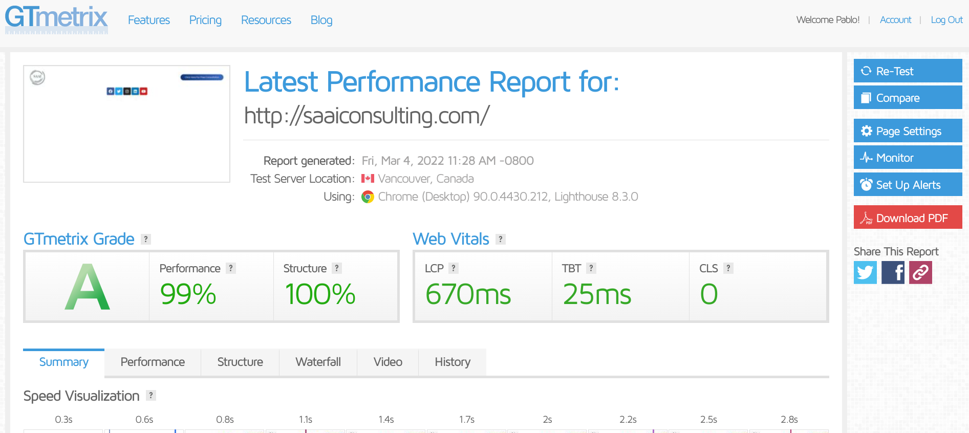Visit the Blog link
This screenshot has height=433, width=969.
tap(321, 20)
